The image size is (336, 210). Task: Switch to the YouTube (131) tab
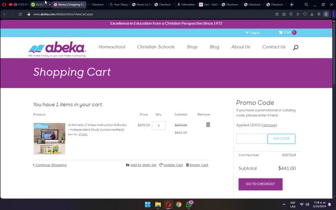click(x=18, y=5)
